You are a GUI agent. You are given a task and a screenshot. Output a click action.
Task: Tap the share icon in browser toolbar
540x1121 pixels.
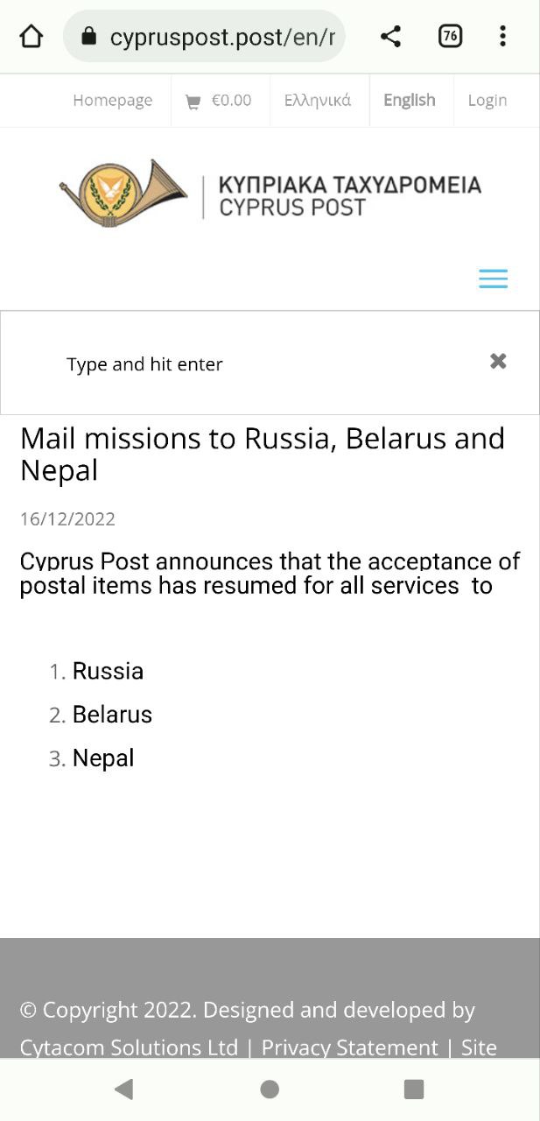pyautogui.click(x=391, y=37)
